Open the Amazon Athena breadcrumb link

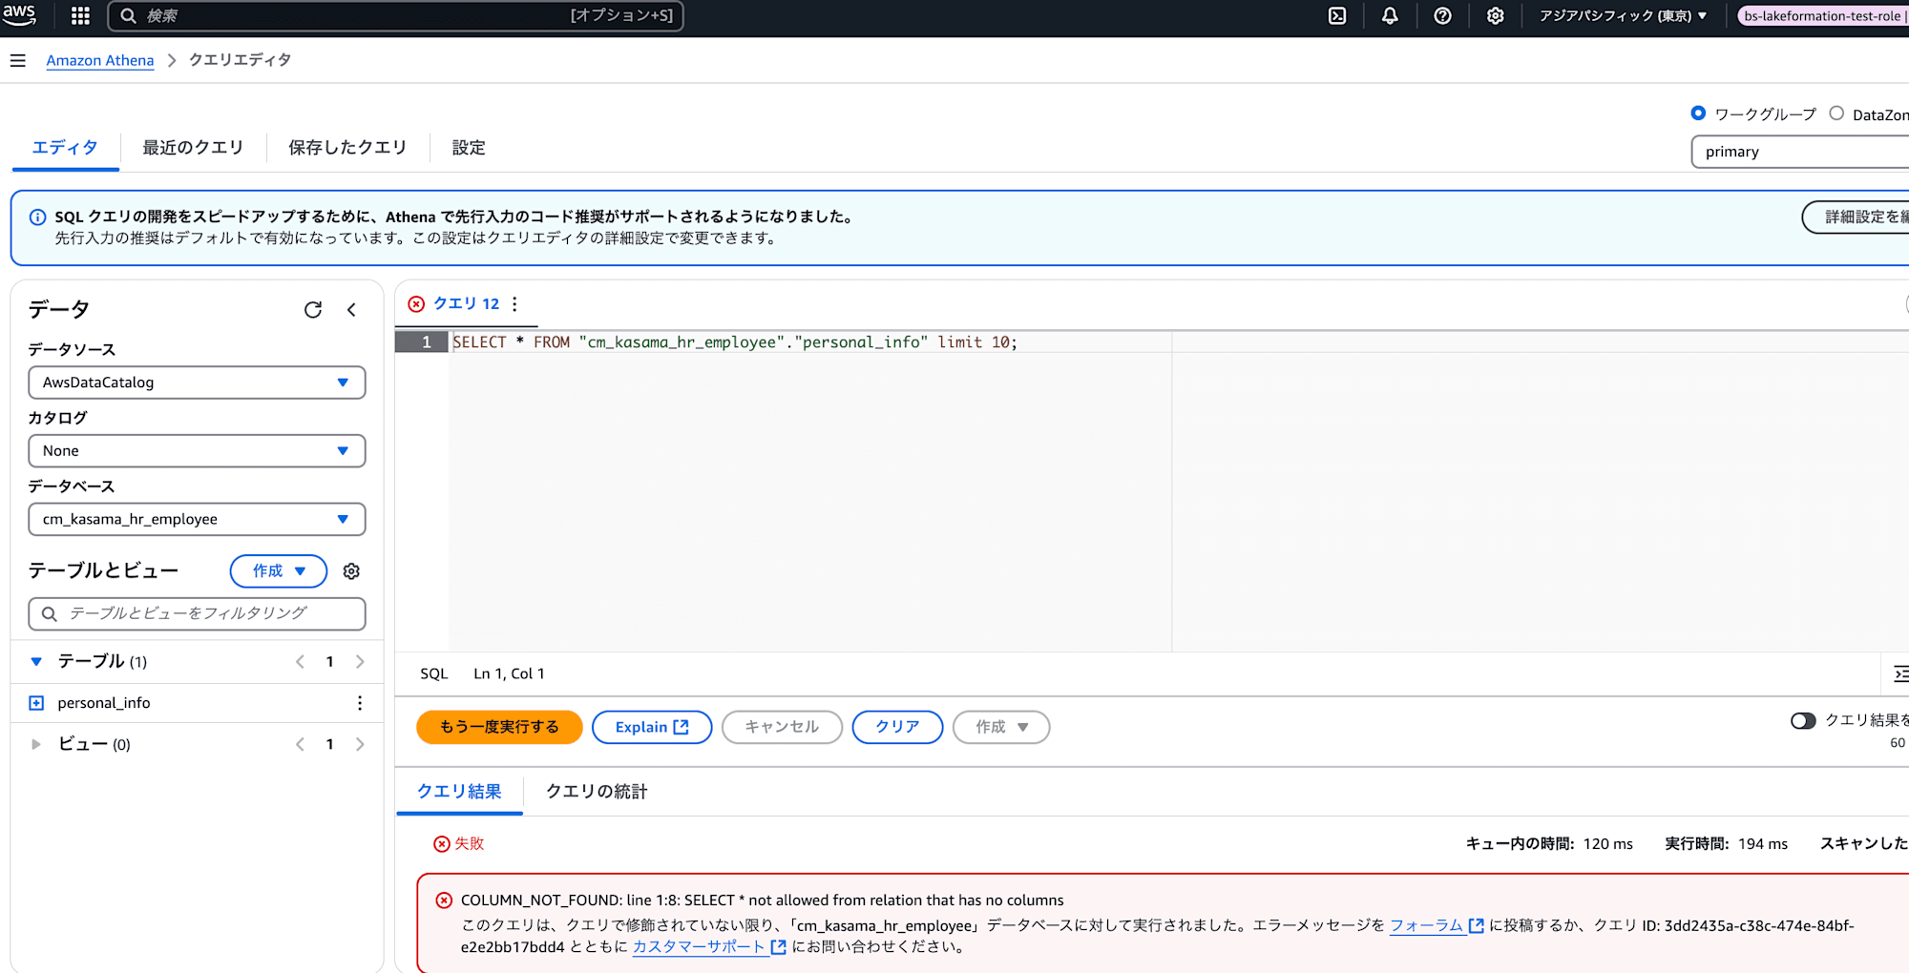point(100,60)
